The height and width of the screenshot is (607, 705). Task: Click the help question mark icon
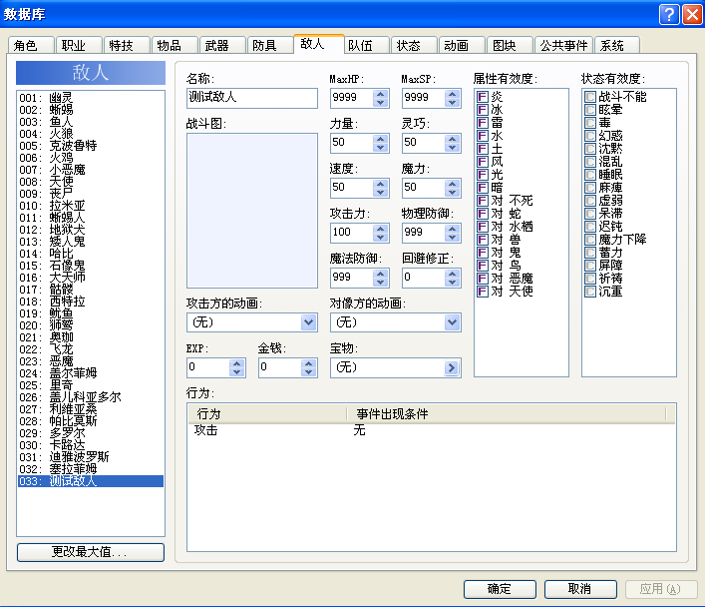[669, 14]
